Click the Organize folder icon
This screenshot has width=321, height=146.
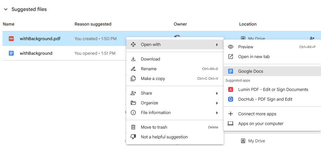(133, 103)
